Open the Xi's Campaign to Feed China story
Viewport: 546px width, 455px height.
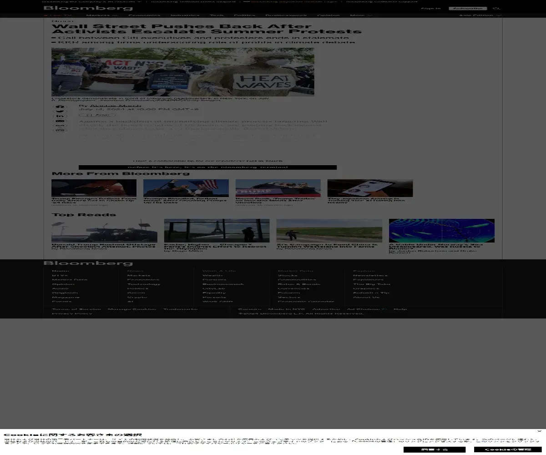tap(329, 231)
